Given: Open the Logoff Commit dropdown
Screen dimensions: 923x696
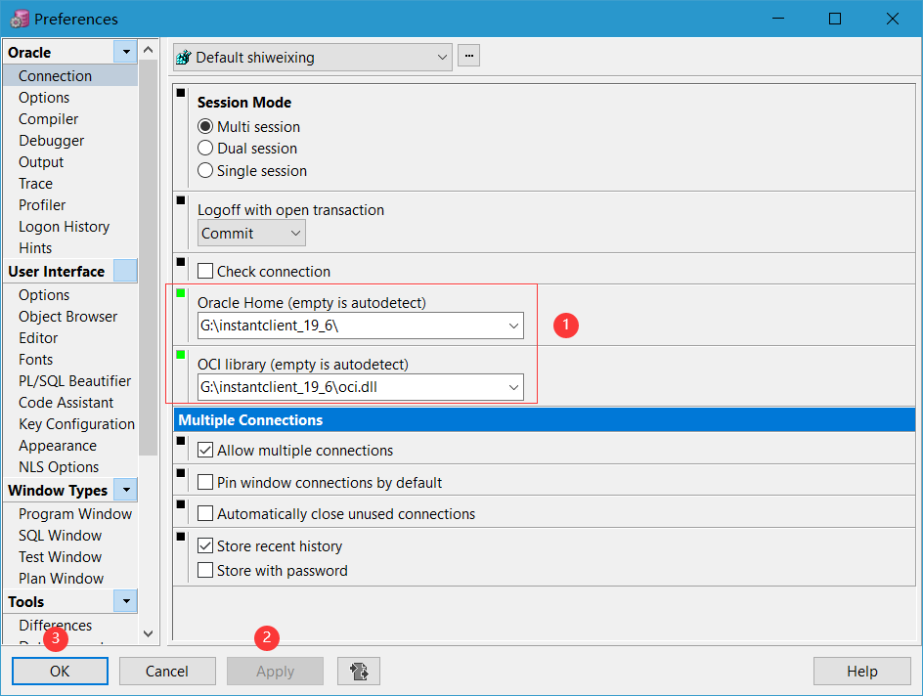Looking at the screenshot, I should (x=251, y=233).
